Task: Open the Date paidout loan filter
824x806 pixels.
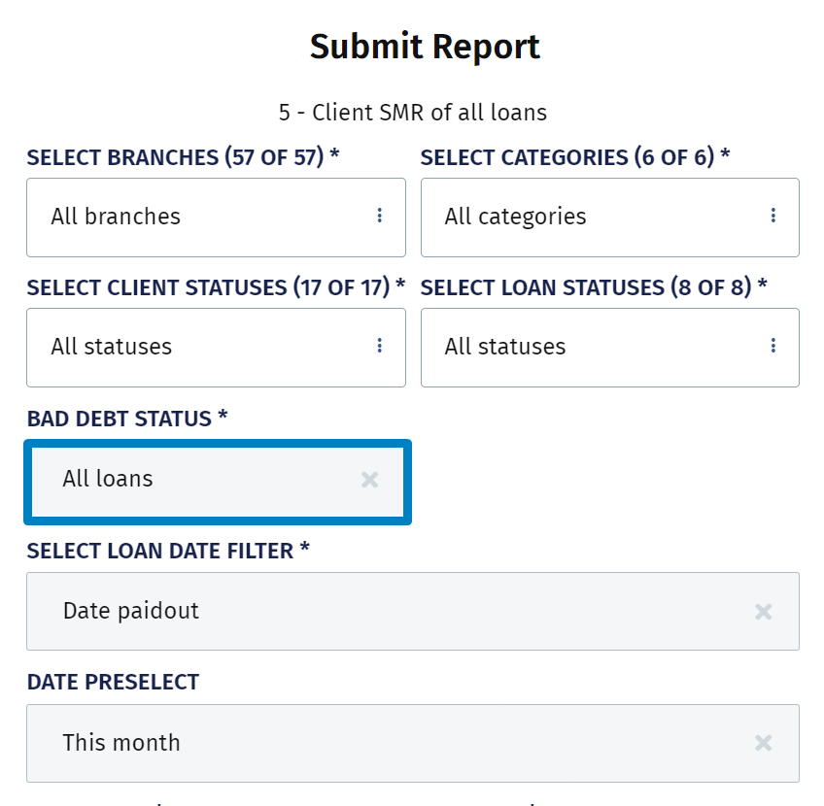Action: click(389, 612)
